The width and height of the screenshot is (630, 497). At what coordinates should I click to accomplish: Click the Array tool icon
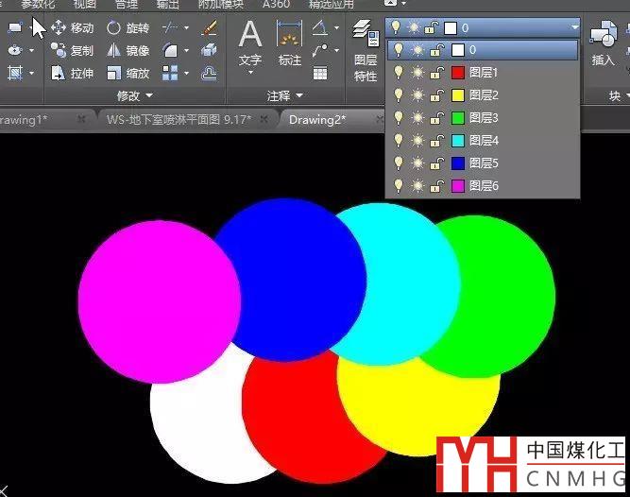pos(170,73)
